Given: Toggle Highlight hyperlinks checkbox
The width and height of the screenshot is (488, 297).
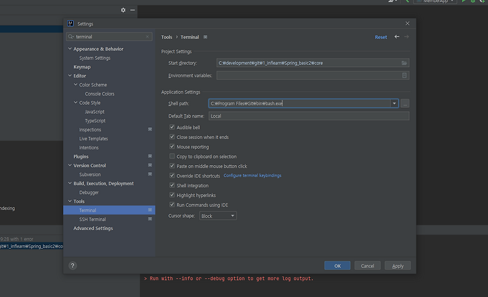Looking at the screenshot, I should click(x=172, y=195).
